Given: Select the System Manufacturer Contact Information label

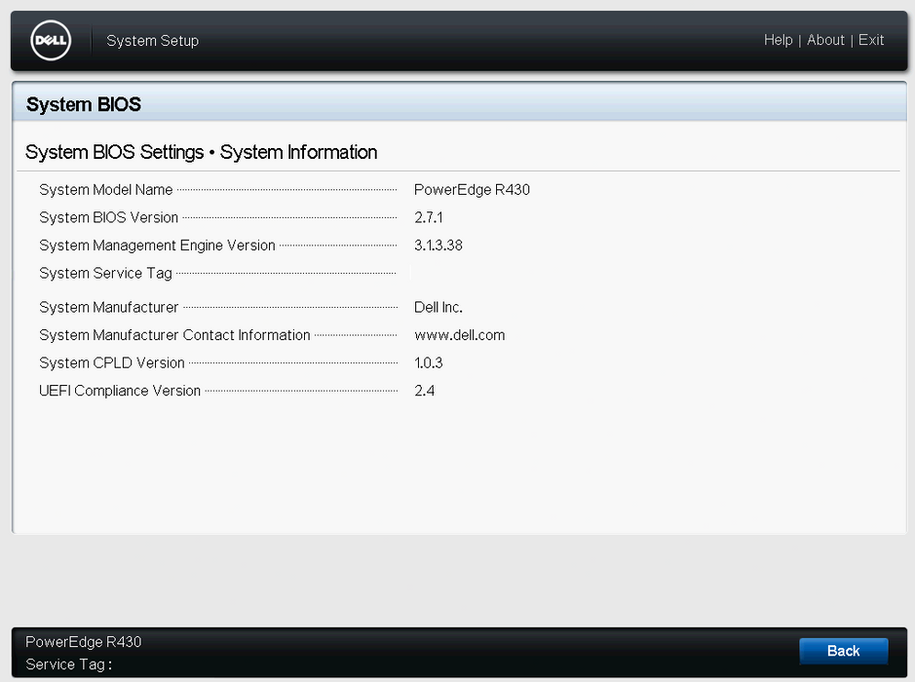Looking at the screenshot, I should tap(174, 335).
